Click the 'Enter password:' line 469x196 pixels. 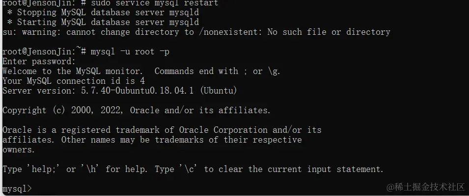(39, 62)
